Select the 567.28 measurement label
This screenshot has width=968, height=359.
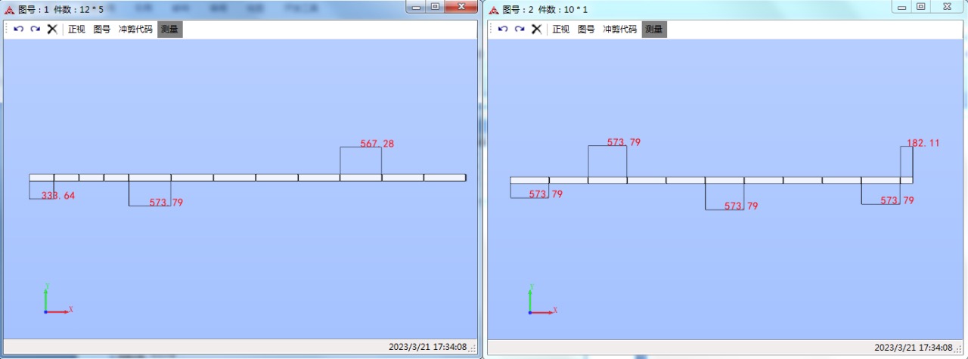(x=377, y=144)
